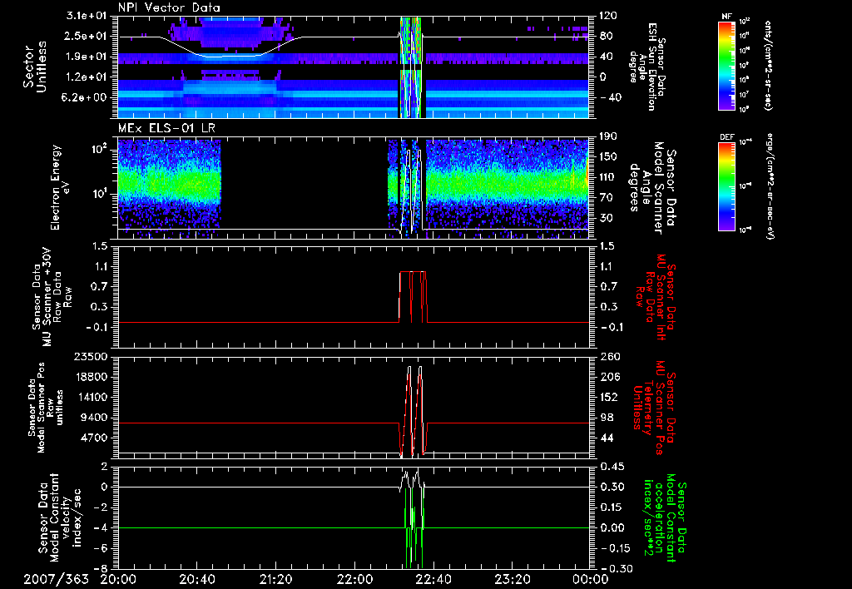Click the "18800" scanner position tick value

coord(91,377)
